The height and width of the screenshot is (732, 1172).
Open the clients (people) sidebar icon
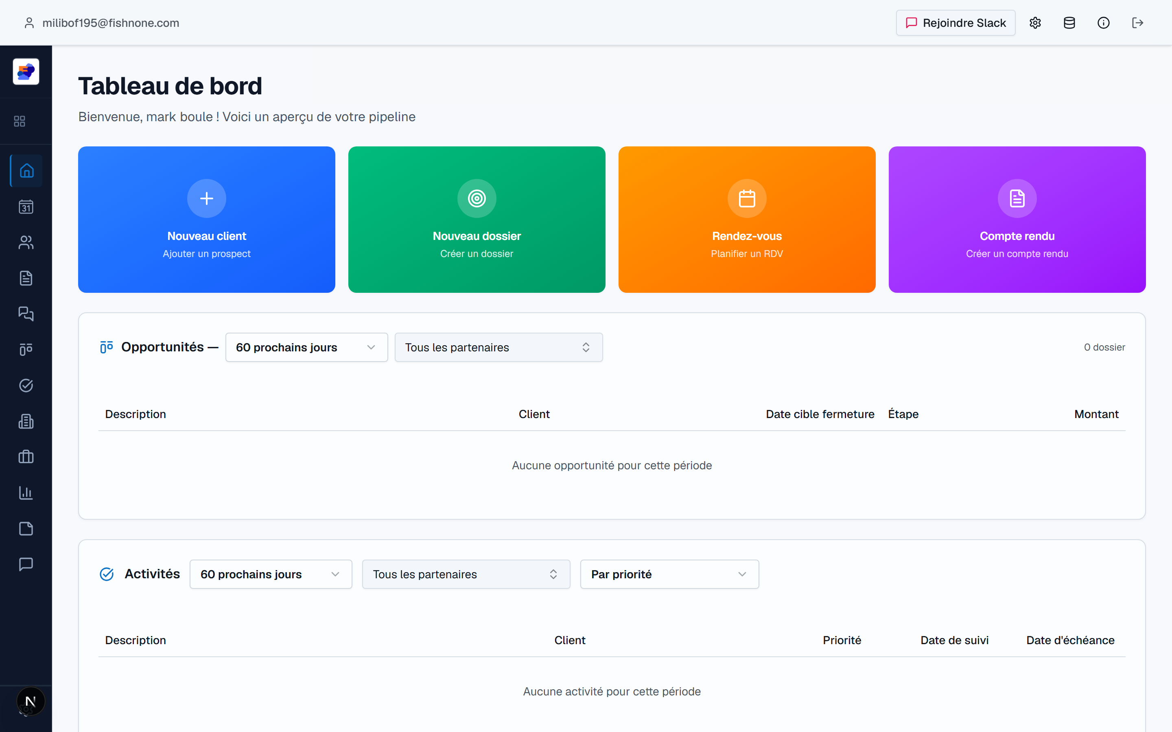[x=26, y=242]
